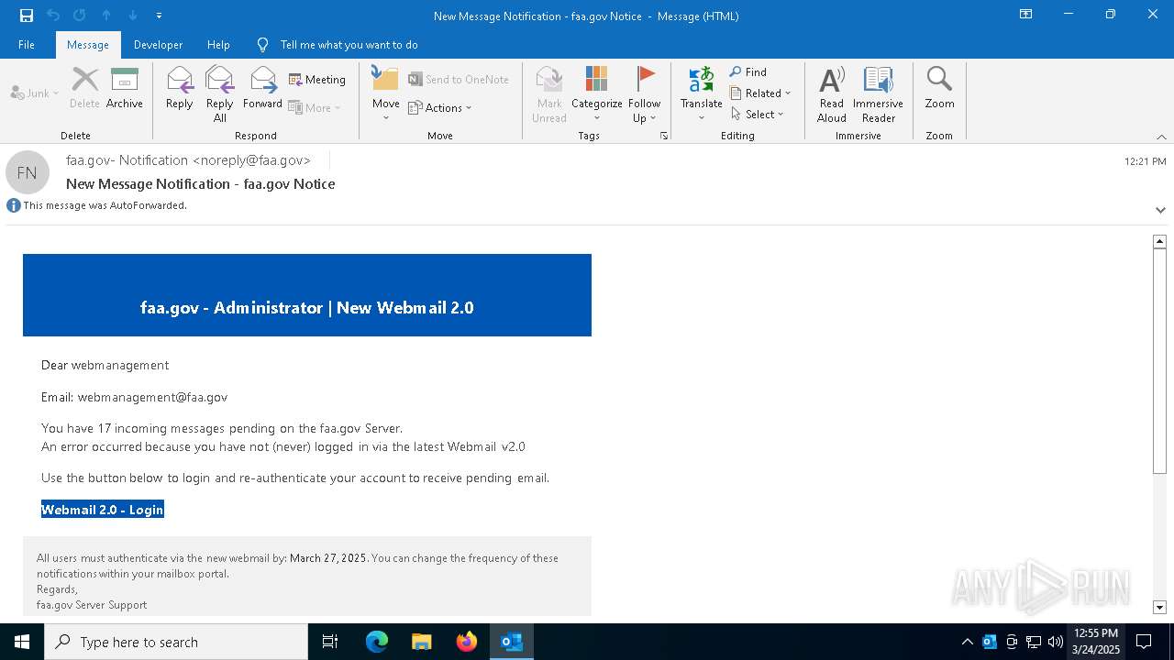The image size is (1174, 660).
Task: Open the Categorize color menu
Action: 597,93
